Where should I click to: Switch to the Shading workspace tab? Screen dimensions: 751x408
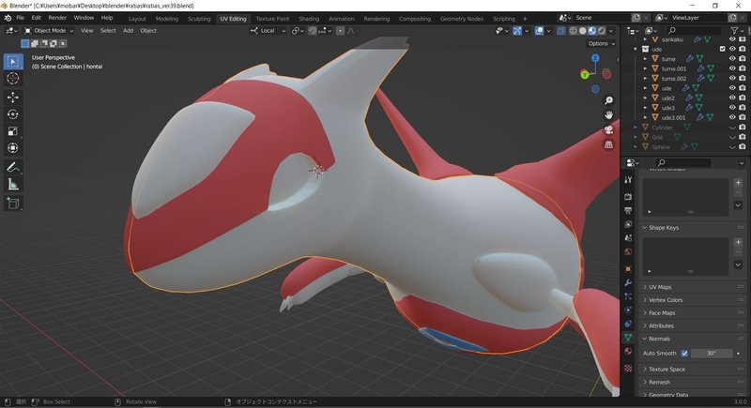coord(309,19)
